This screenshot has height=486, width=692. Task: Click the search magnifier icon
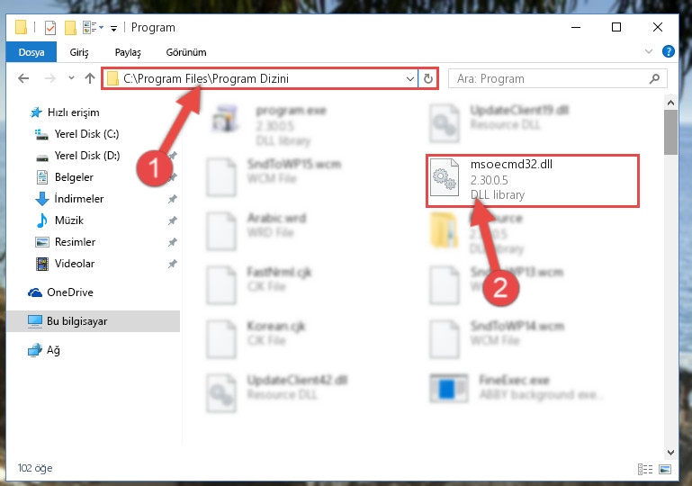pyautogui.click(x=654, y=78)
